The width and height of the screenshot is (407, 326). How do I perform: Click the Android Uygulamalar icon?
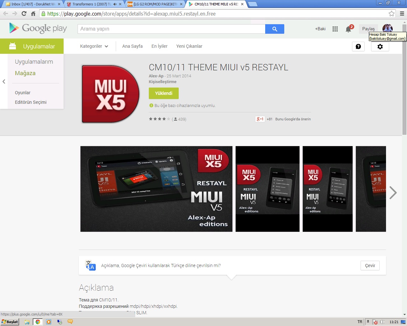[13, 46]
